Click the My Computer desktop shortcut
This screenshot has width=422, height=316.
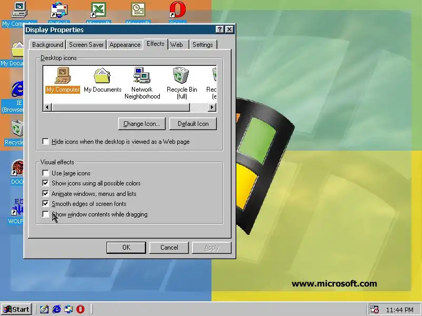pyautogui.click(x=19, y=14)
